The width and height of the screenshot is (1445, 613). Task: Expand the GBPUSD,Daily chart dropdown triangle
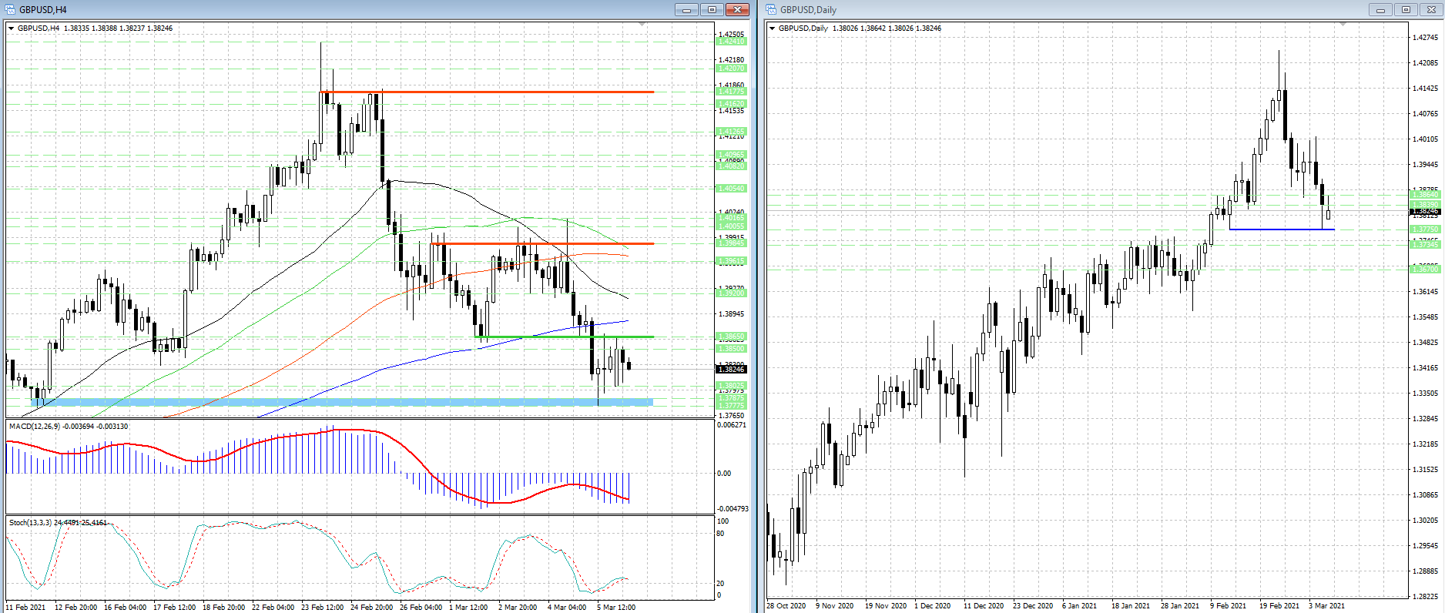tap(773, 28)
